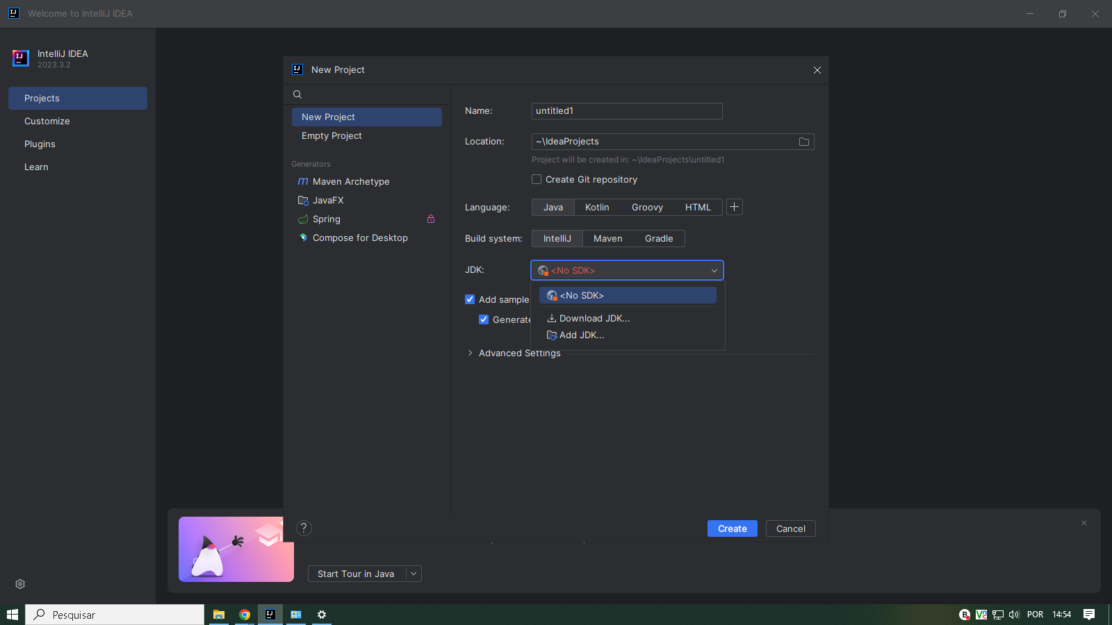This screenshot has width=1112, height=625.
Task: Click the IntelliJ IDEA logo in sidebar
Action: tap(21, 58)
